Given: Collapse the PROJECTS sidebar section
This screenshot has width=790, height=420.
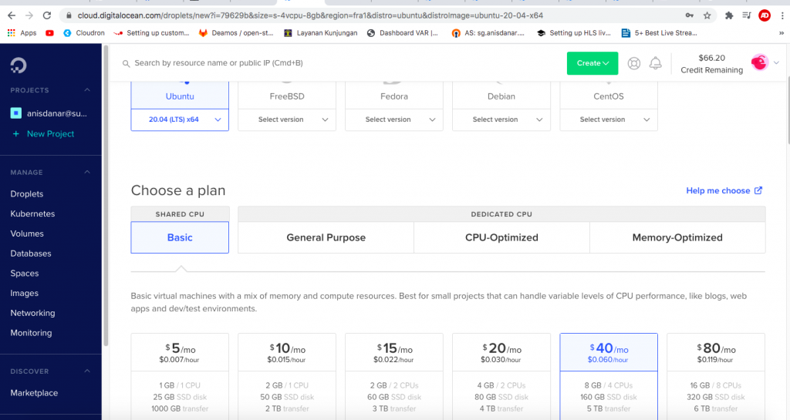Looking at the screenshot, I should 87,90.
